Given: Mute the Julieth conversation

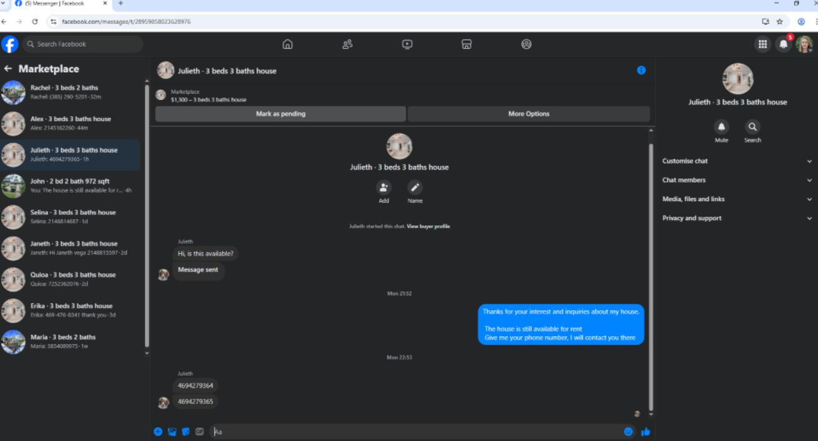Looking at the screenshot, I should click(x=721, y=127).
